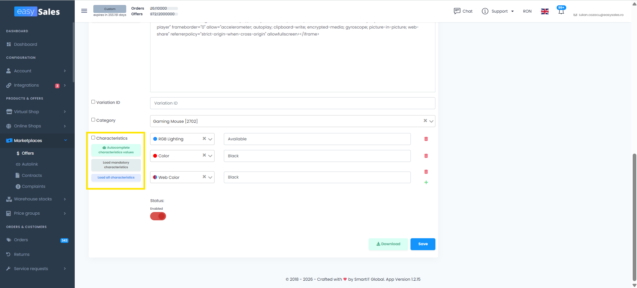Go to Dashboard in sidebar
Screen dimensions: 637x288
coord(25,44)
